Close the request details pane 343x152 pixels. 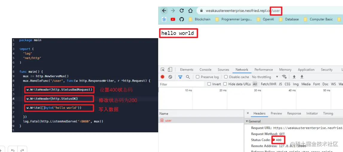(x=248, y=113)
